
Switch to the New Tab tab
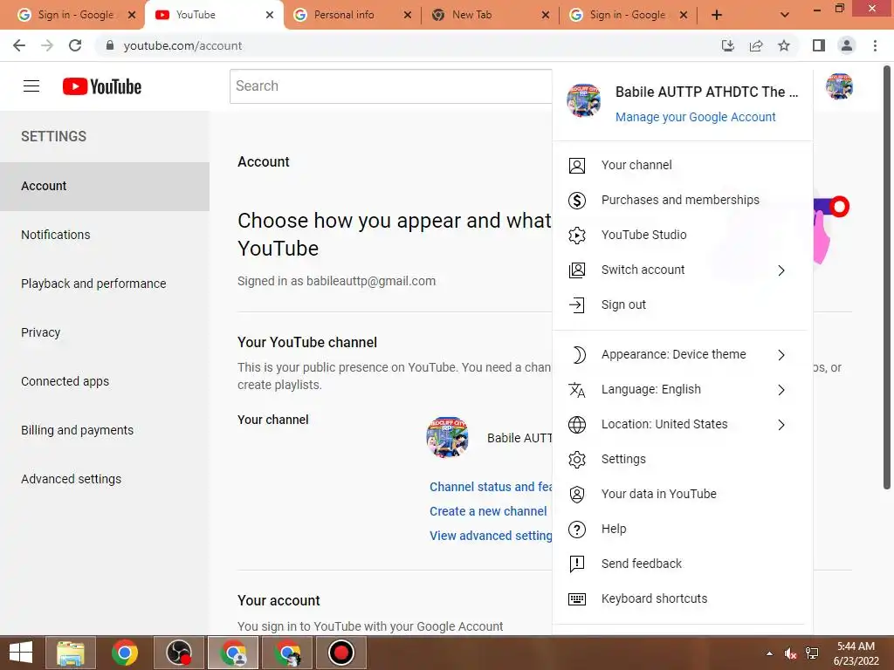click(490, 15)
